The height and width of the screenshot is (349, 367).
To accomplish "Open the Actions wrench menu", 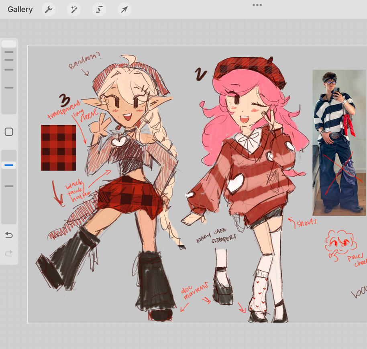I will (x=49, y=10).
